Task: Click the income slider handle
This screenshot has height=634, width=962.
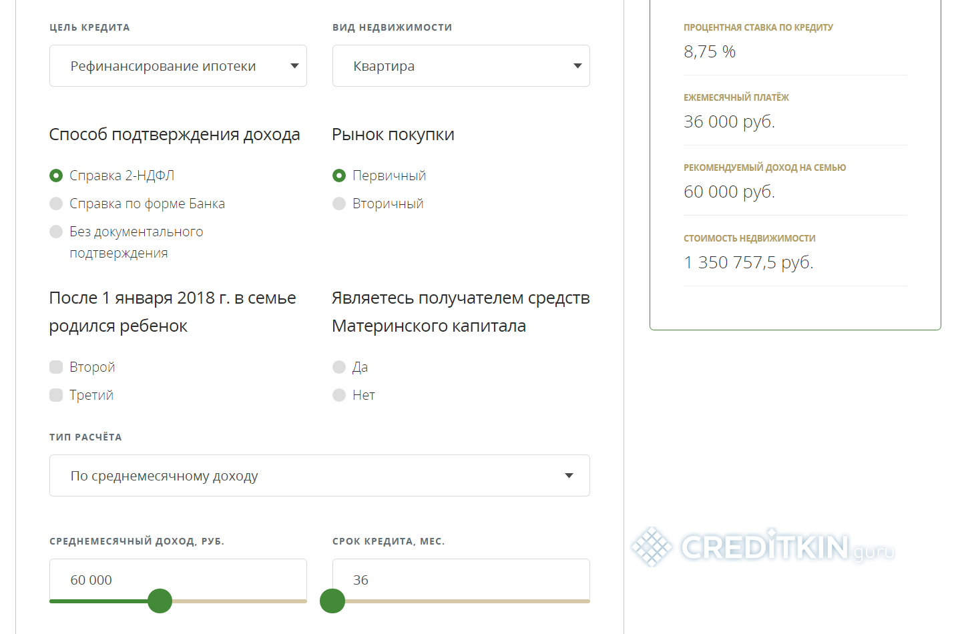Action: click(160, 601)
